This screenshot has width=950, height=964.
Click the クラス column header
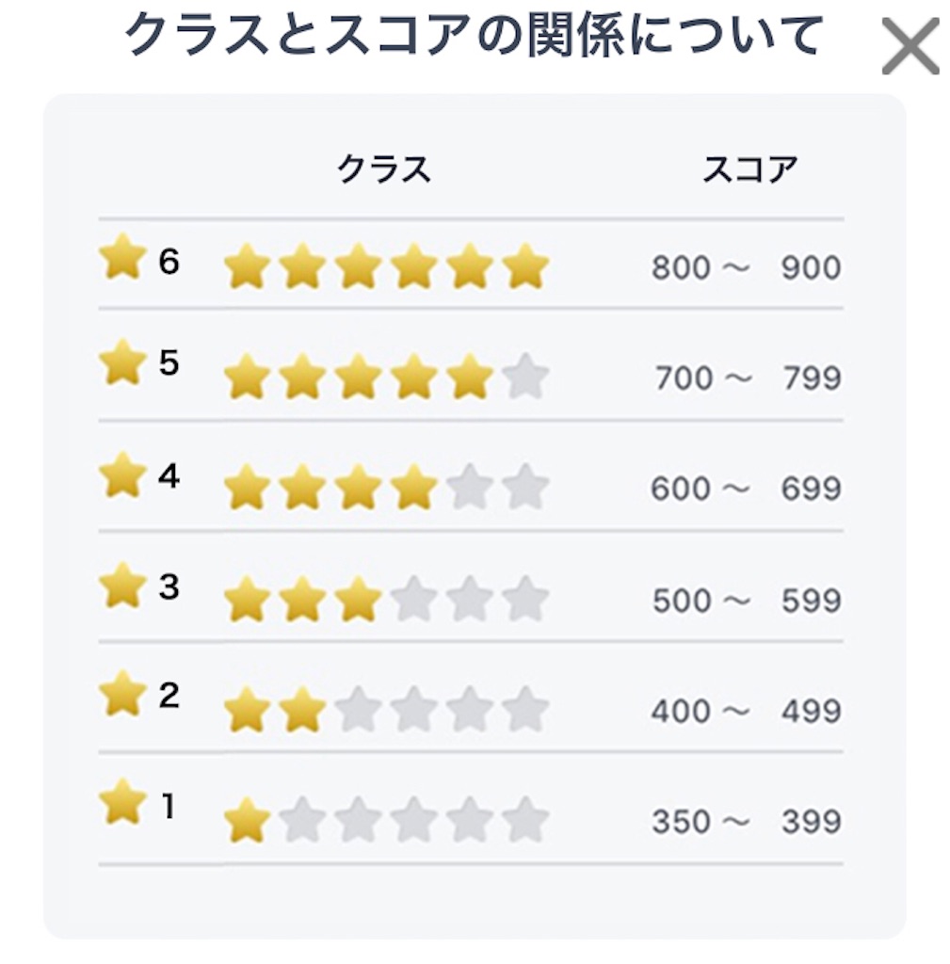point(384,169)
